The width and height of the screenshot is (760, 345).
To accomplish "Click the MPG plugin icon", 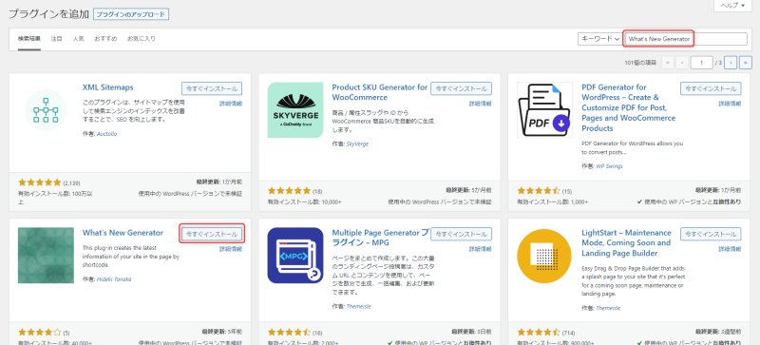I will point(295,256).
